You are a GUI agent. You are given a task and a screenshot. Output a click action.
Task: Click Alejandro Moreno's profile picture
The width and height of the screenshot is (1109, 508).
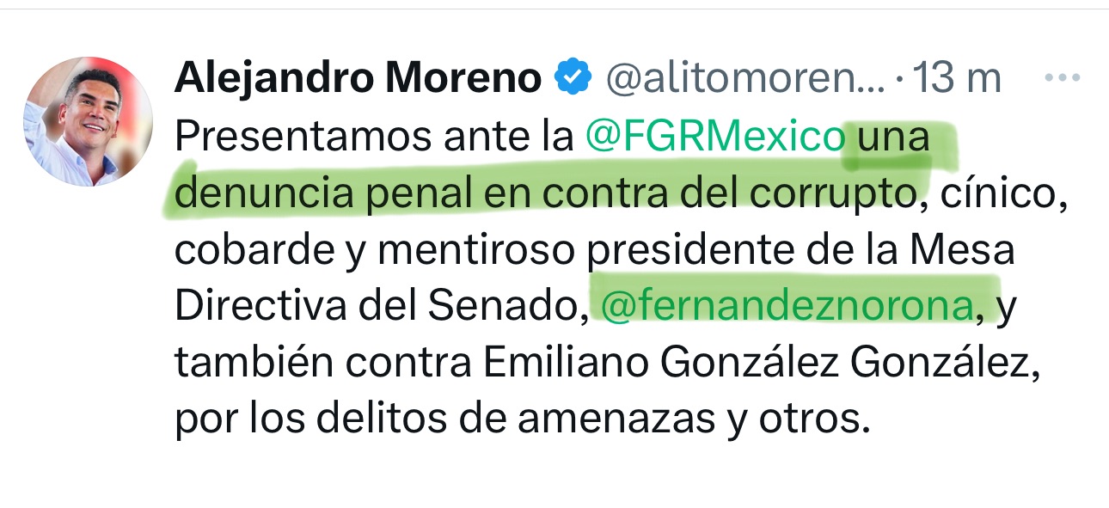tap(89, 120)
